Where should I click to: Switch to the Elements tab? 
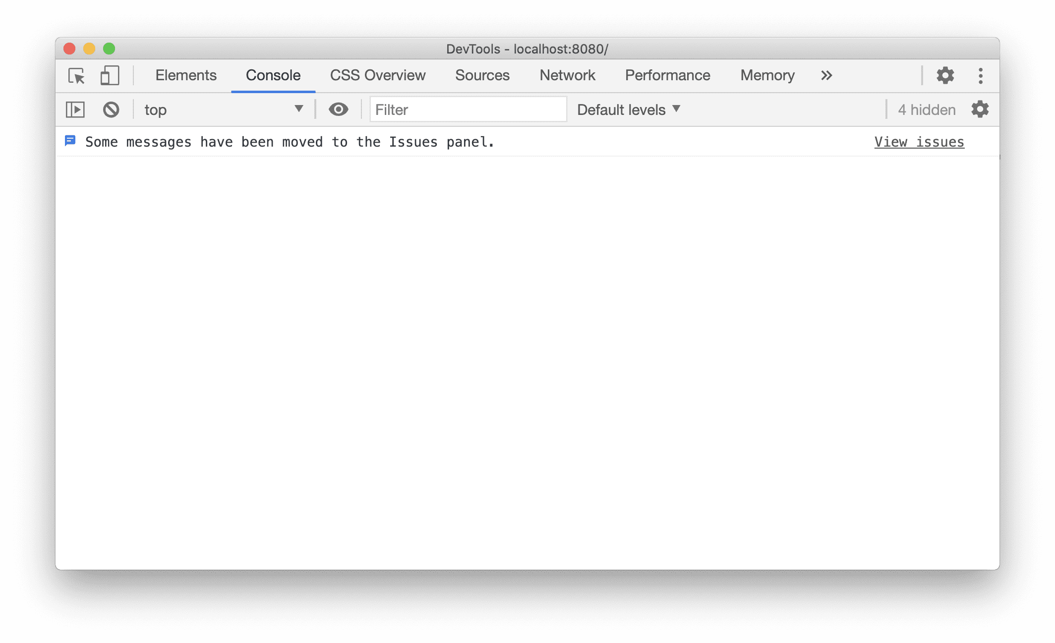[185, 74]
